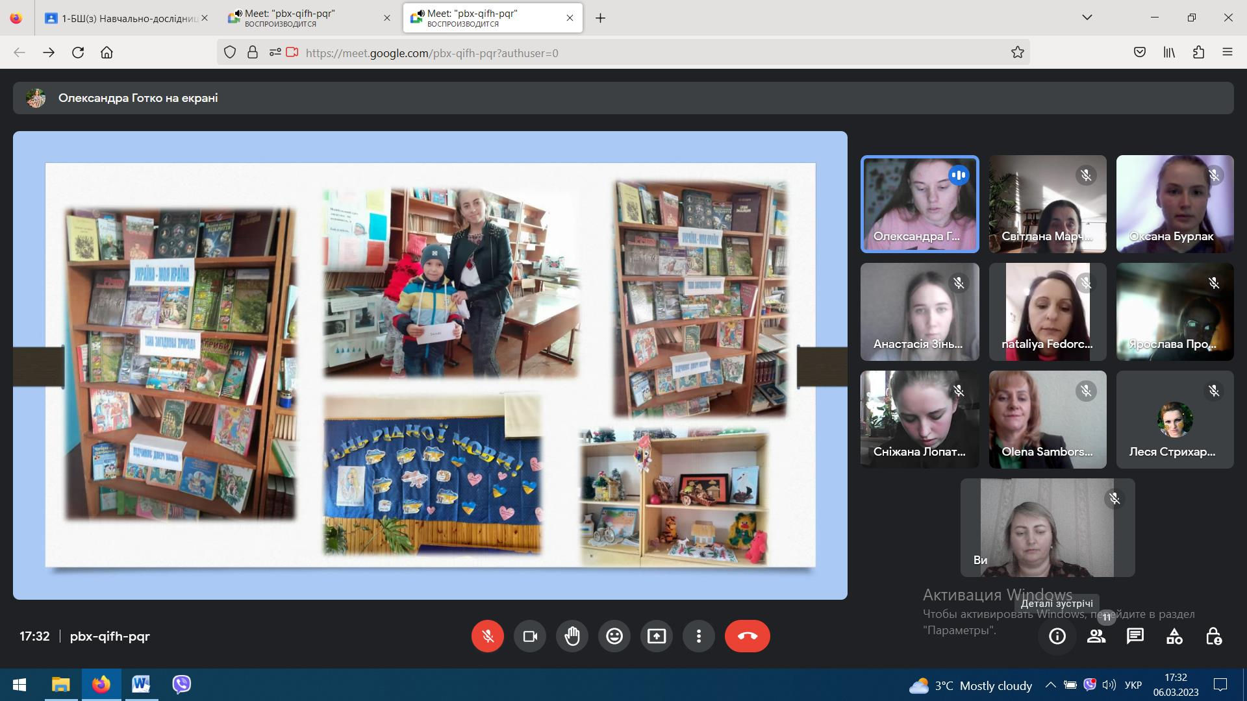Image resolution: width=1247 pixels, height=701 pixels.
Task: Open more options three-dot menu
Action: point(699,636)
